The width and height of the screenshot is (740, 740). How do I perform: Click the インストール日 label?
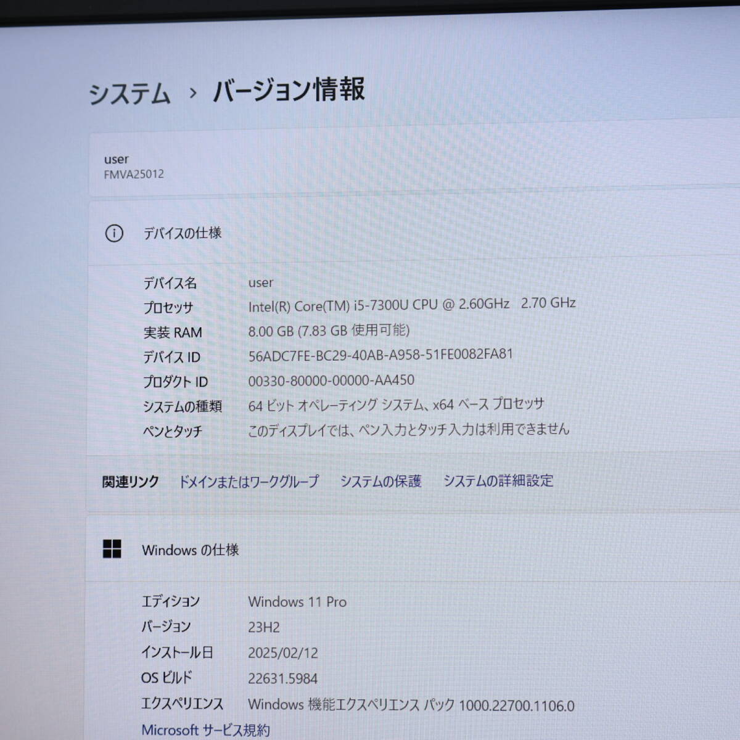177,652
